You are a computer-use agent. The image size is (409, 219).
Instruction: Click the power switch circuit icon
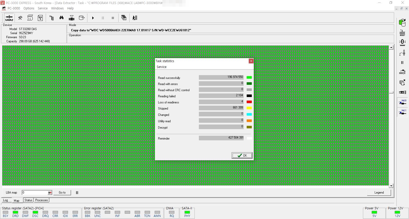pyautogui.click(x=402, y=53)
